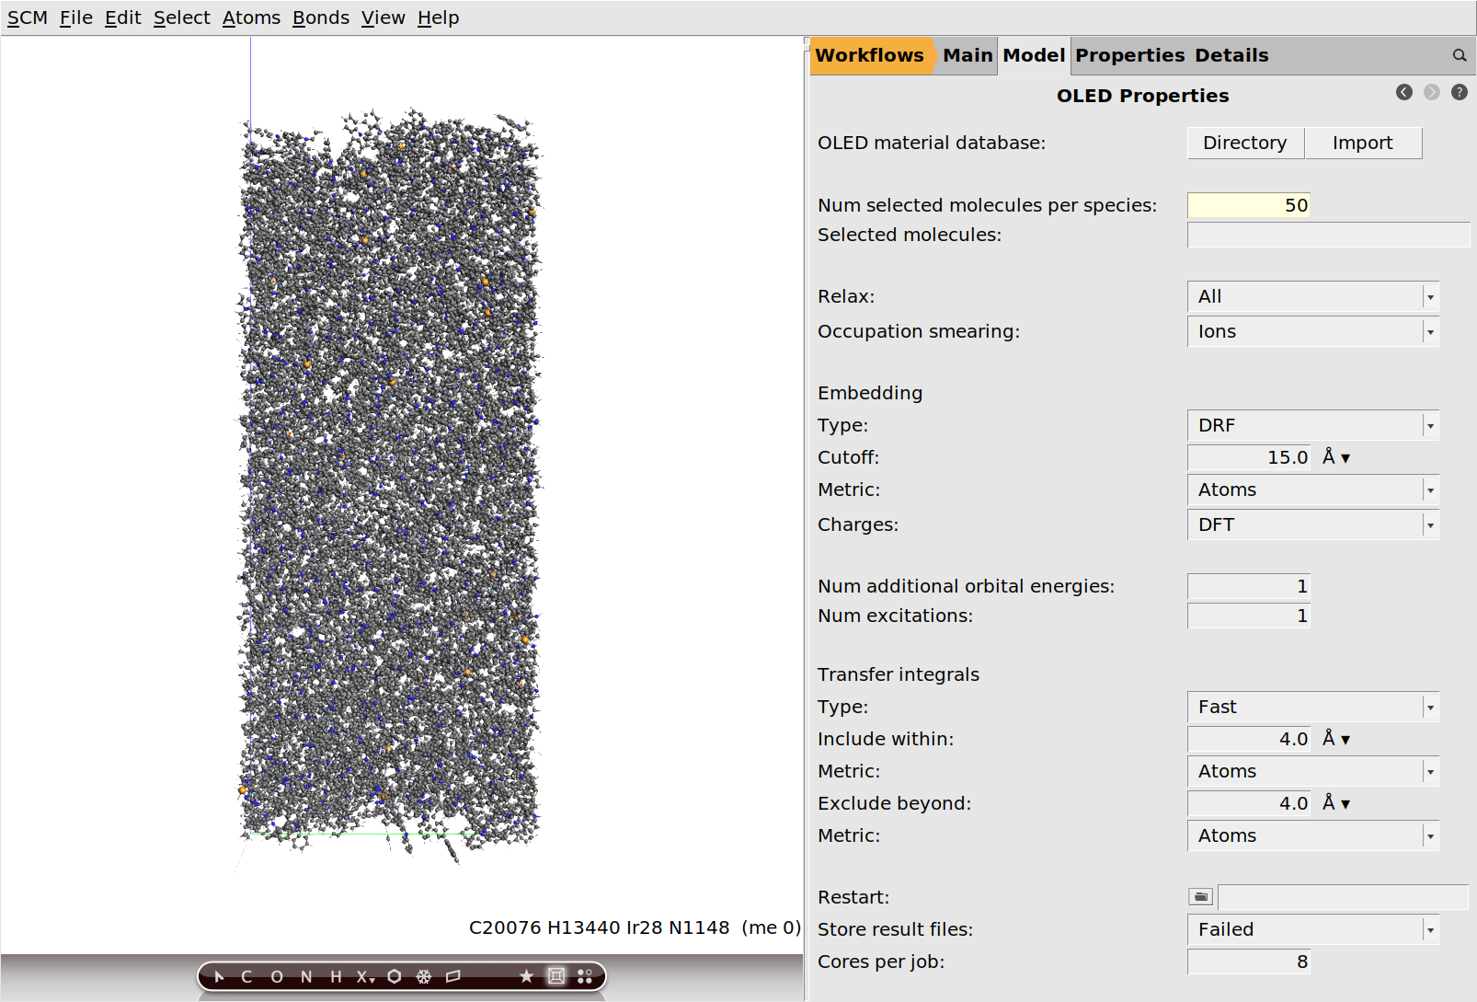Open the Relax dropdown set to All

(x=1312, y=296)
